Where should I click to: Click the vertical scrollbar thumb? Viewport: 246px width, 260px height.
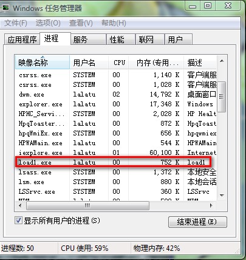point(222,97)
